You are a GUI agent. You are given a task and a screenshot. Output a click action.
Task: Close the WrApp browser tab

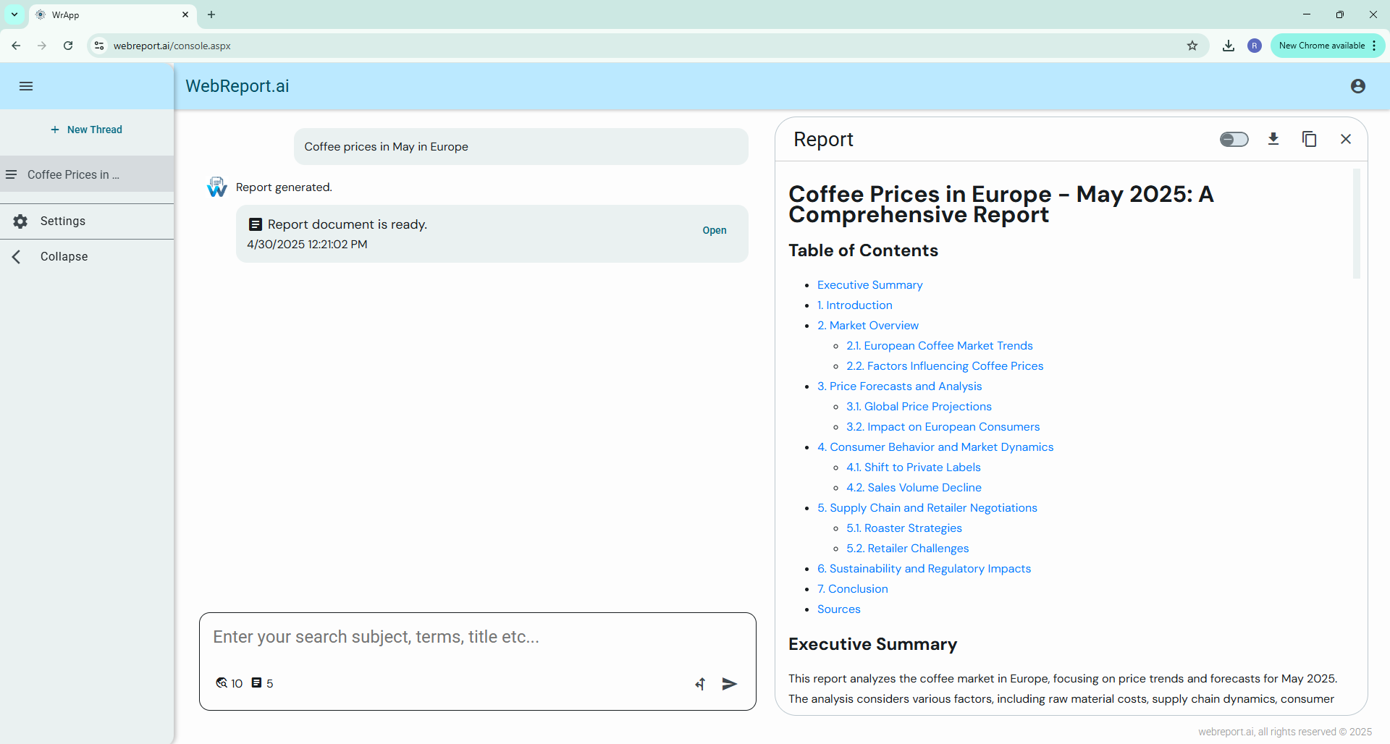point(185,14)
